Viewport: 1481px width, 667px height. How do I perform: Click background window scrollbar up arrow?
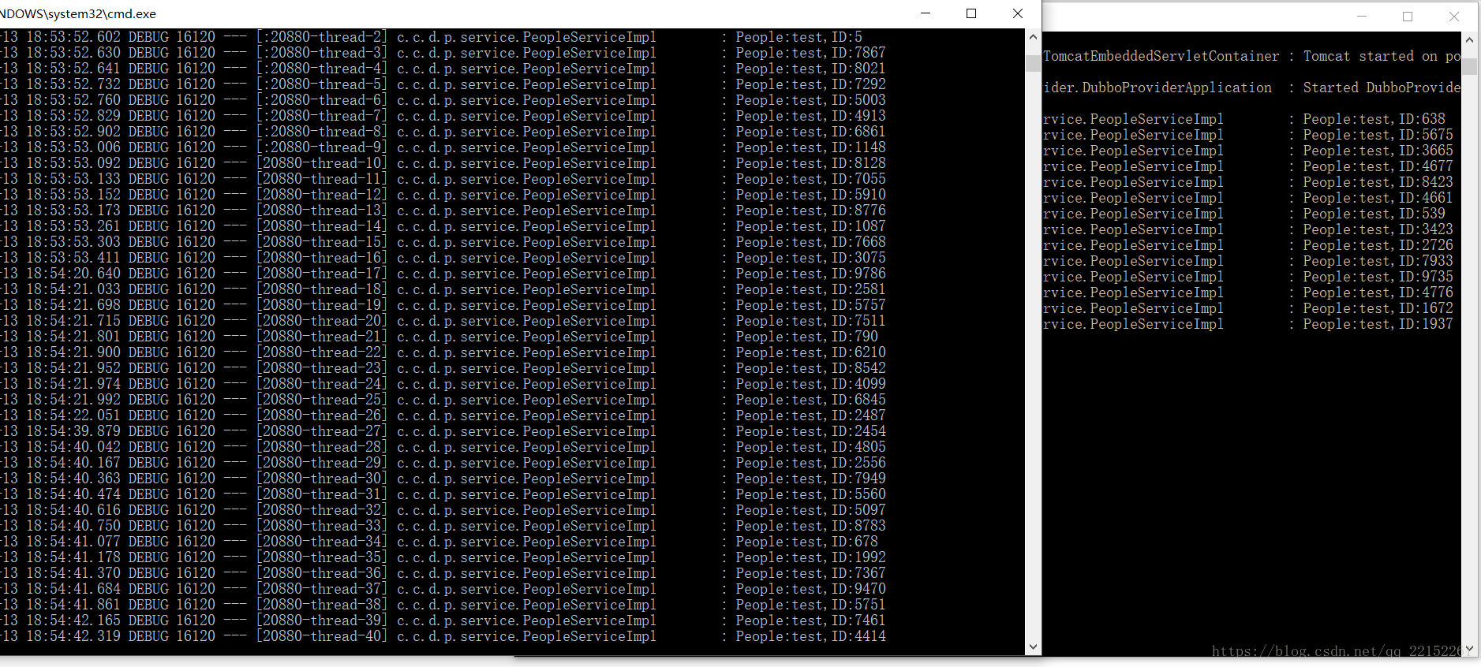pyautogui.click(x=1469, y=40)
